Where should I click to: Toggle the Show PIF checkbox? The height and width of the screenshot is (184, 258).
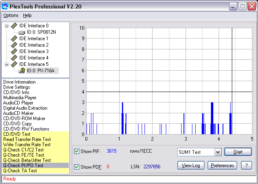(76, 151)
